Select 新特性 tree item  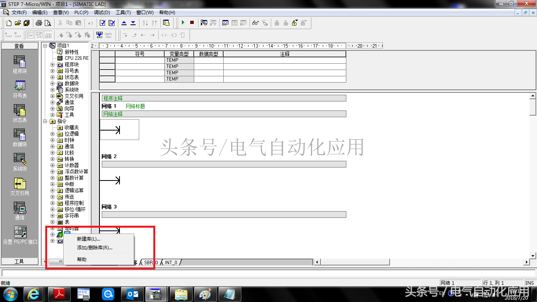(72, 52)
